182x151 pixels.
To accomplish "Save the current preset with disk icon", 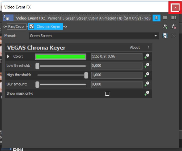I will tap(165, 36).
